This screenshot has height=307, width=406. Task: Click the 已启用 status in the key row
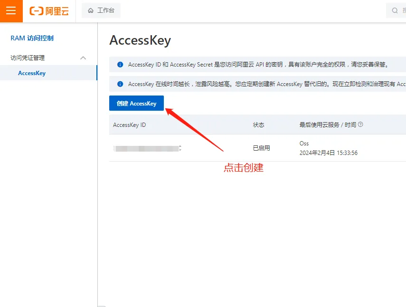coord(261,148)
